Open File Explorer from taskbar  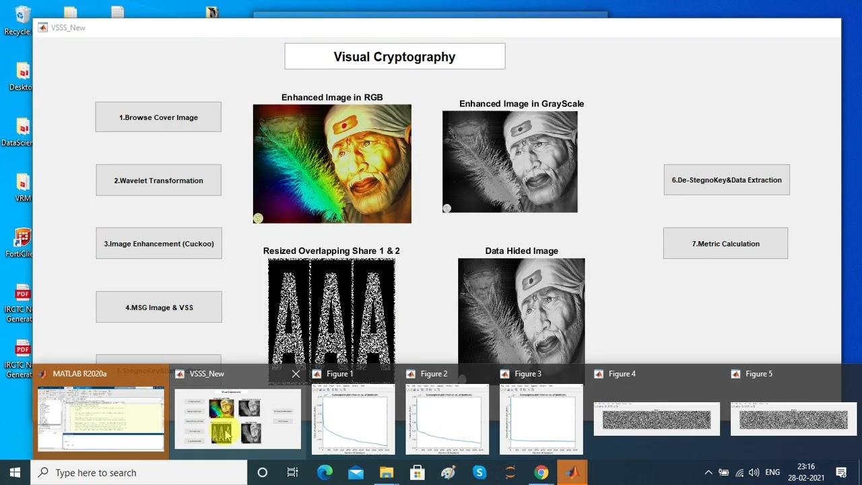pos(387,472)
